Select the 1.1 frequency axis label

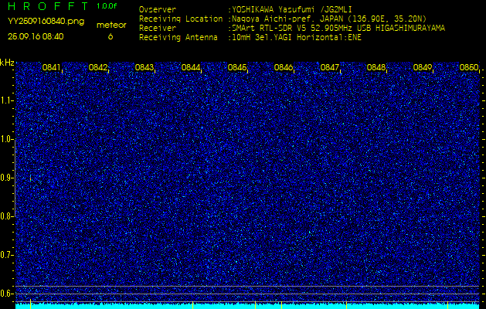[x=7, y=100]
